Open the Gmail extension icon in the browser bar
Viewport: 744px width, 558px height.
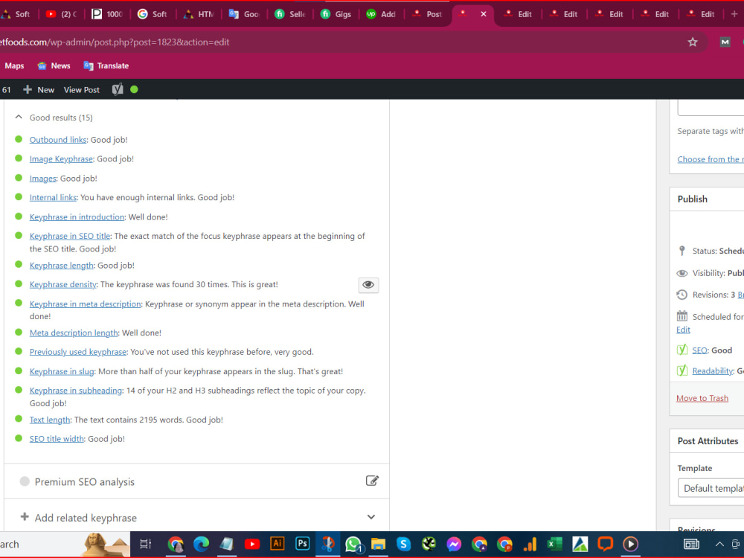(x=725, y=42)
